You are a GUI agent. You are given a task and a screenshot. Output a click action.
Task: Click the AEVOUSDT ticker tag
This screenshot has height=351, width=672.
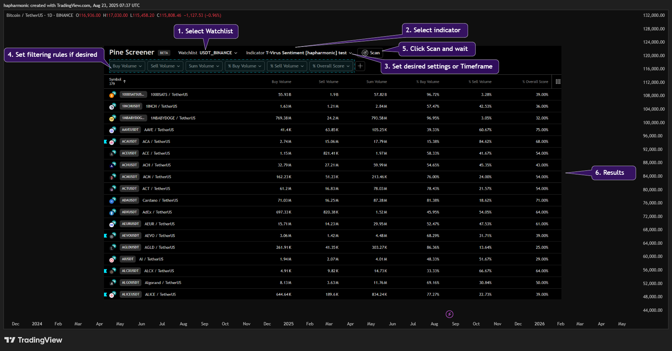[130, 235]
